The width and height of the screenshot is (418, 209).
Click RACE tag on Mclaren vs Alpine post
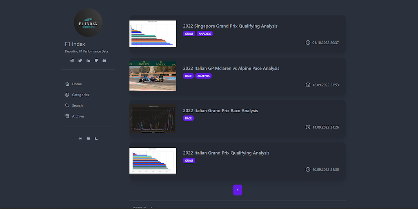pos(188,76)
